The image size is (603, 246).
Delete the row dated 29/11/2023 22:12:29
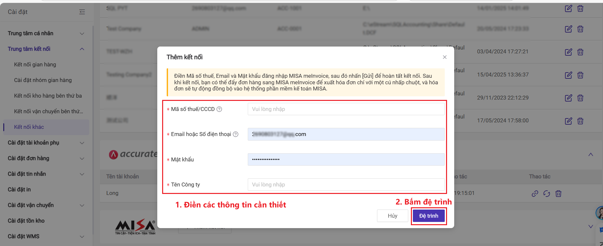click(x=580, y=98)
